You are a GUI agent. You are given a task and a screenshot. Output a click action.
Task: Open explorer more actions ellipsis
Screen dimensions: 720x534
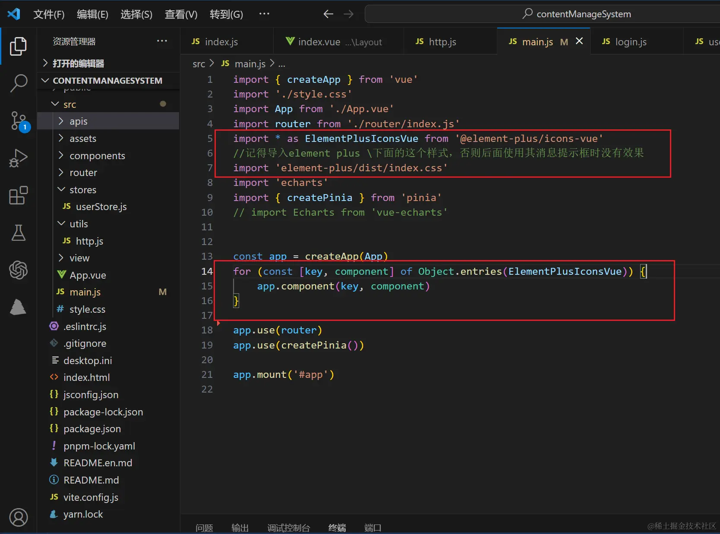tap(162, 41)
